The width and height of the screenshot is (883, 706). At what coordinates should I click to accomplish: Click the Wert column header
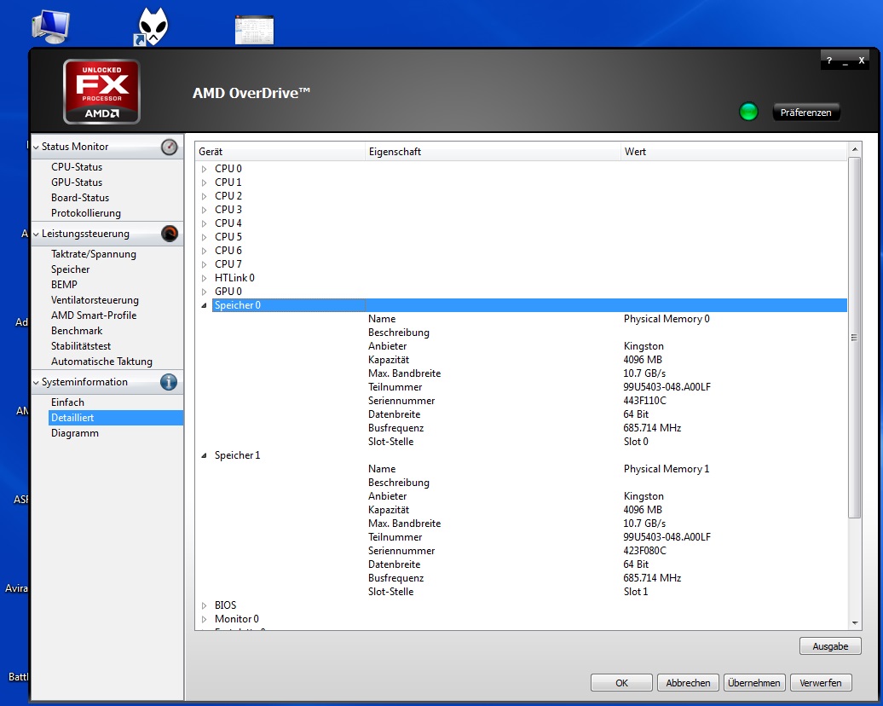tap(734, 152)
